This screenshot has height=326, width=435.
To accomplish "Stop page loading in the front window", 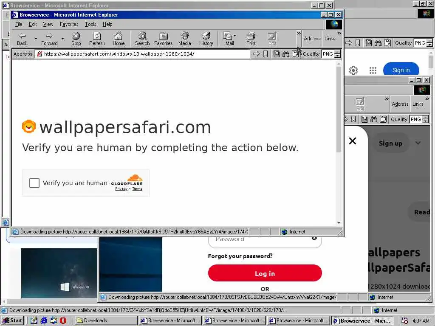I will (x=76, y=39).
